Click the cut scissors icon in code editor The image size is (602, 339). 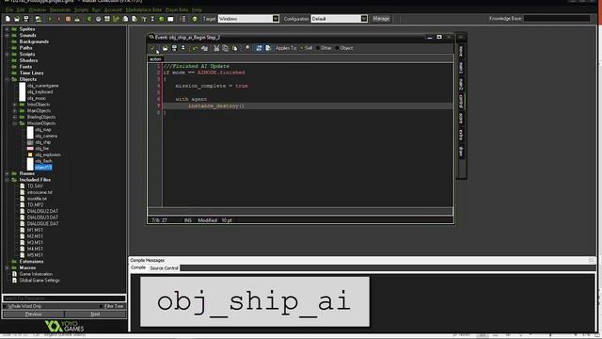pyautogui.click(x=216, y=48)
